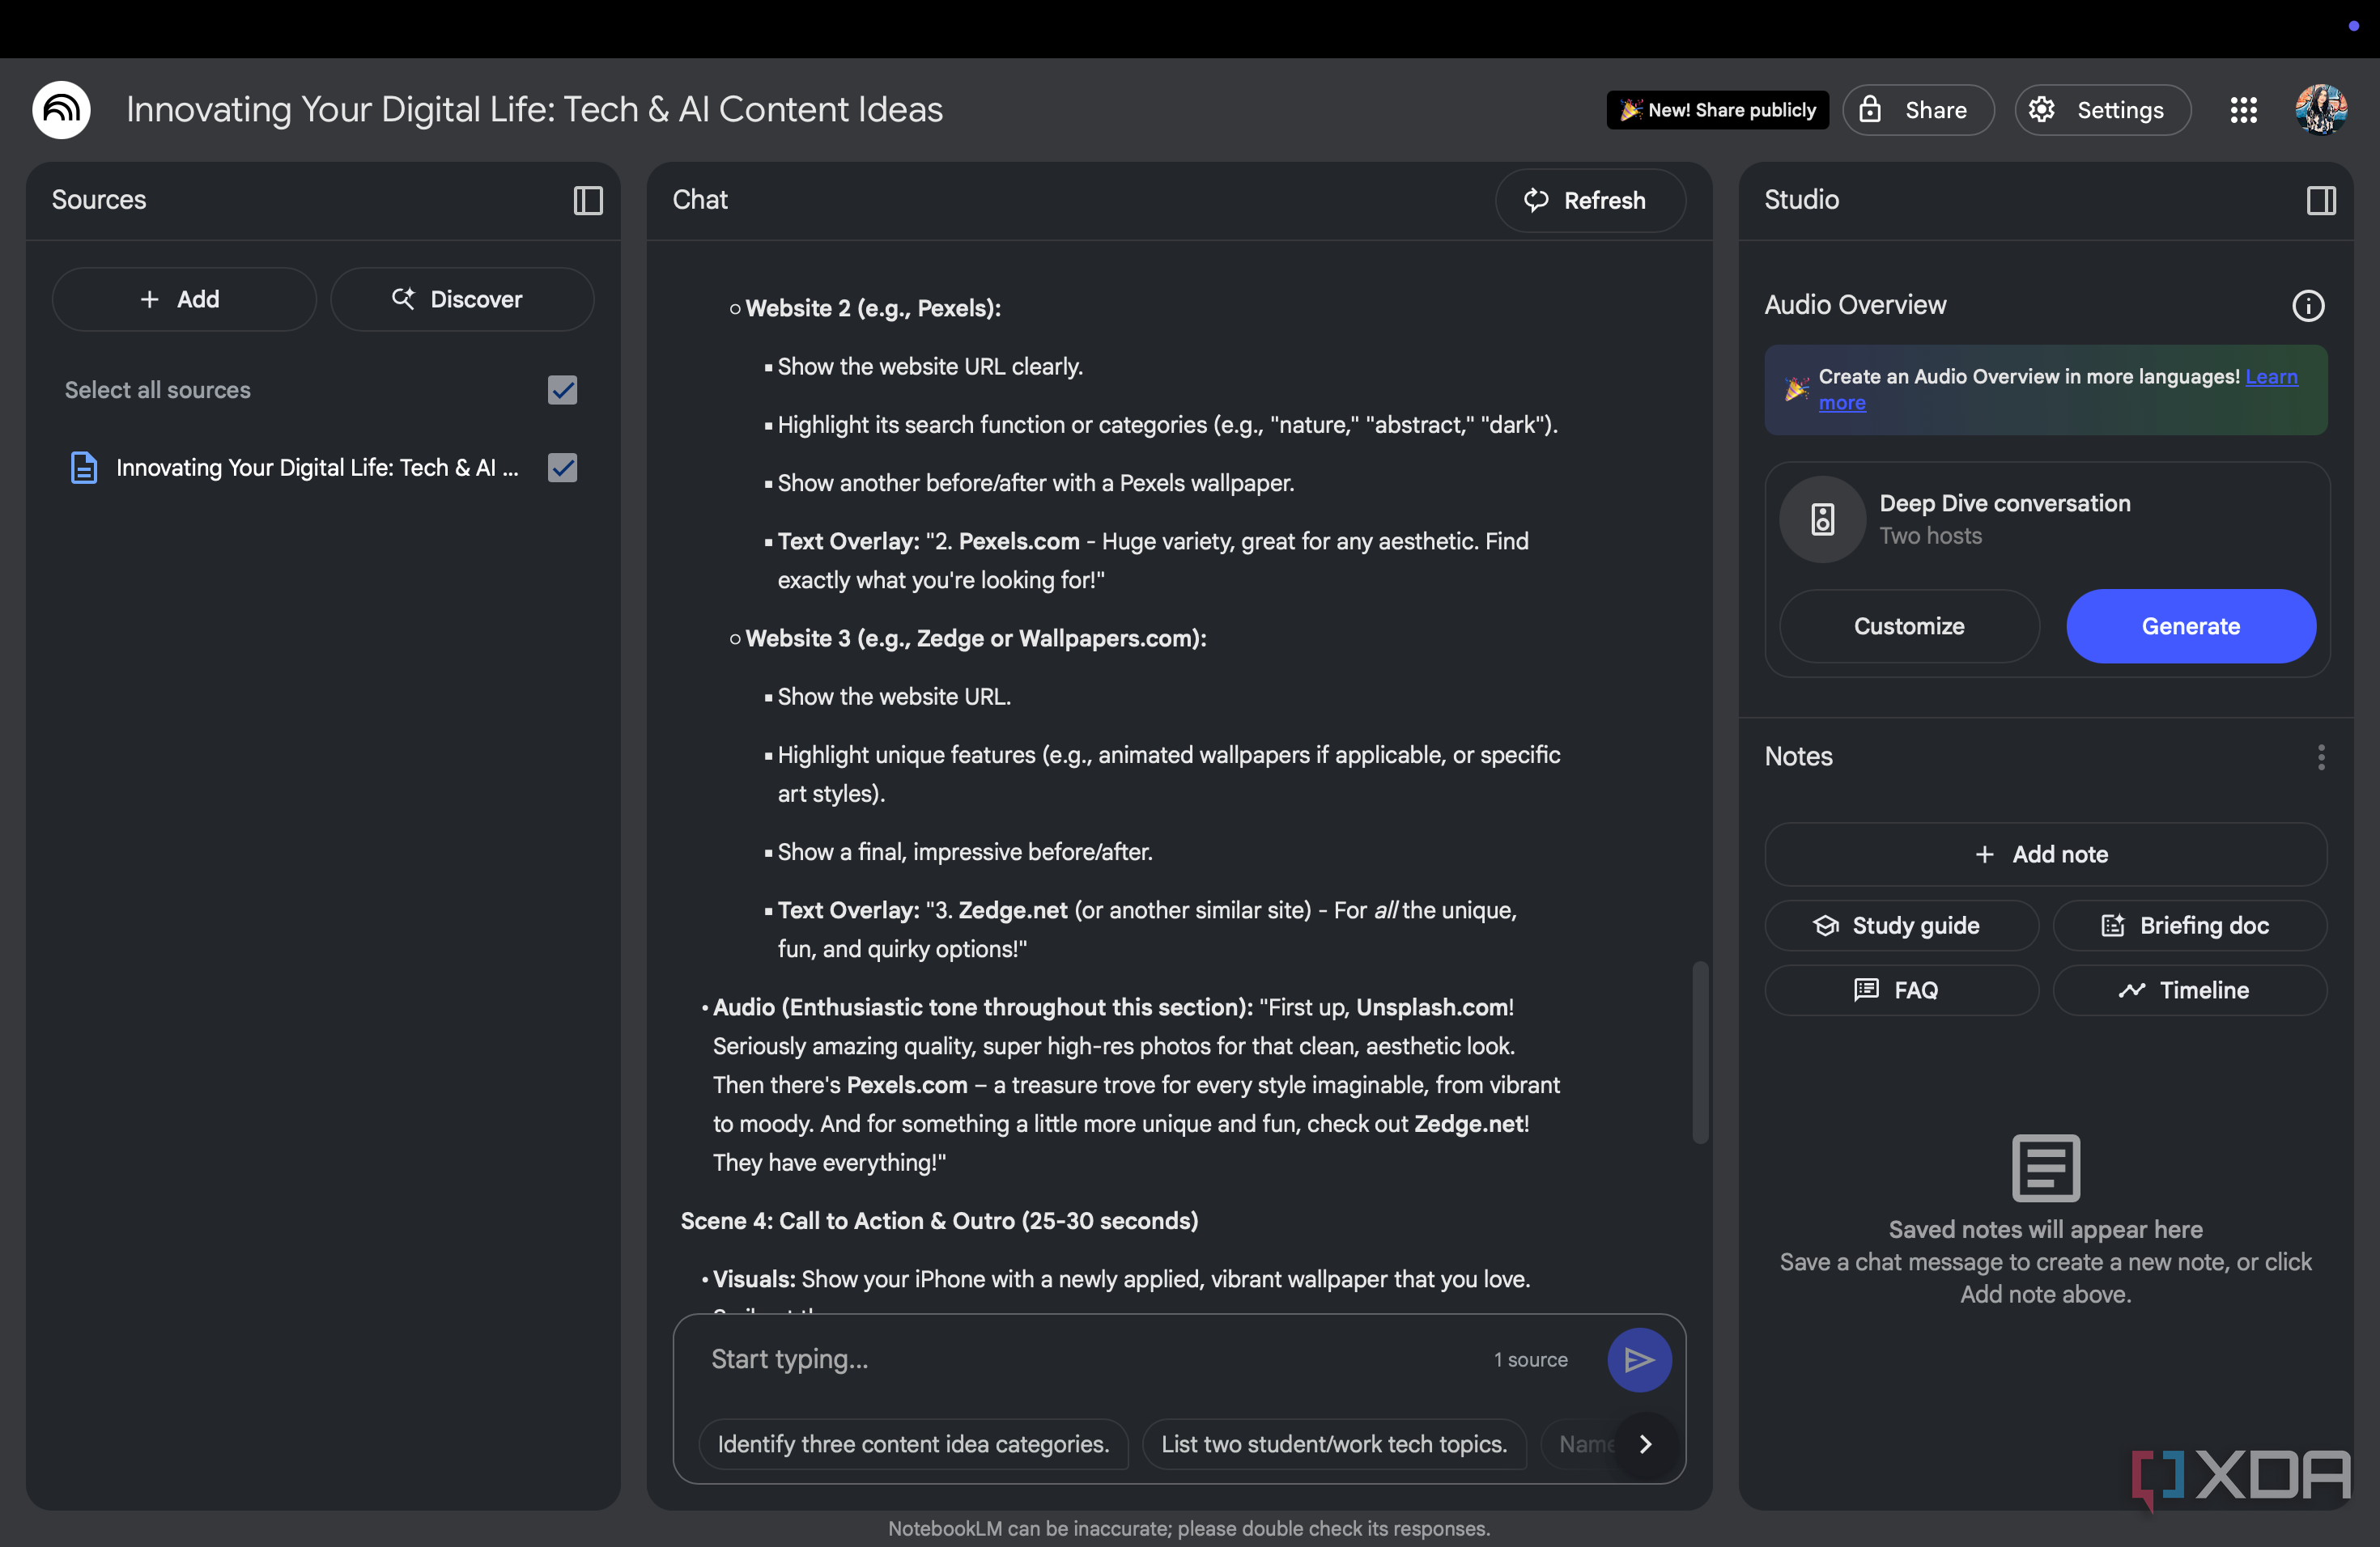2380x1547 pixels.
Task: Open Google apps grid
Action: 2243,110
